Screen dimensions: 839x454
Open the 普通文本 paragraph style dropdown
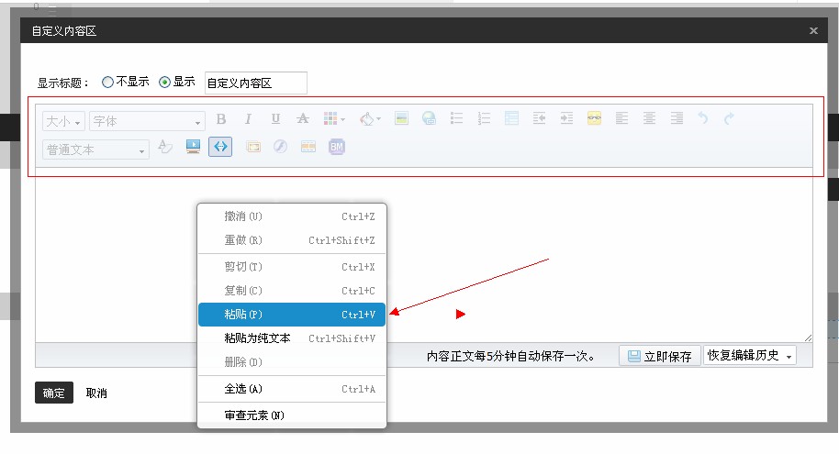pos(95,149)
